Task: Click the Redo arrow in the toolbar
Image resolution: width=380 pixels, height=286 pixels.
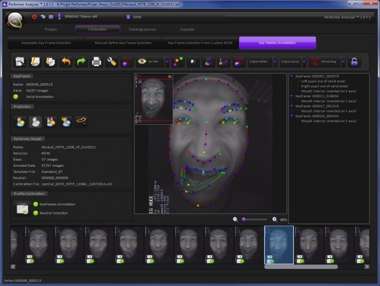Action: (80, 62)
